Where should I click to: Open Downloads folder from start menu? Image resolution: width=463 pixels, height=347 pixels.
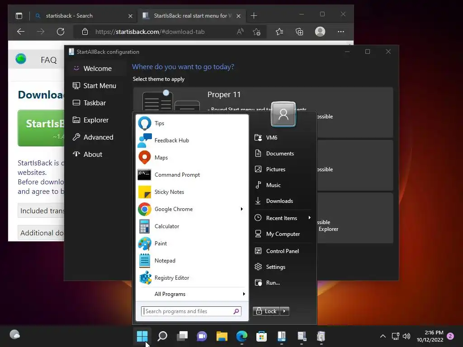click(x=283, y=201)
